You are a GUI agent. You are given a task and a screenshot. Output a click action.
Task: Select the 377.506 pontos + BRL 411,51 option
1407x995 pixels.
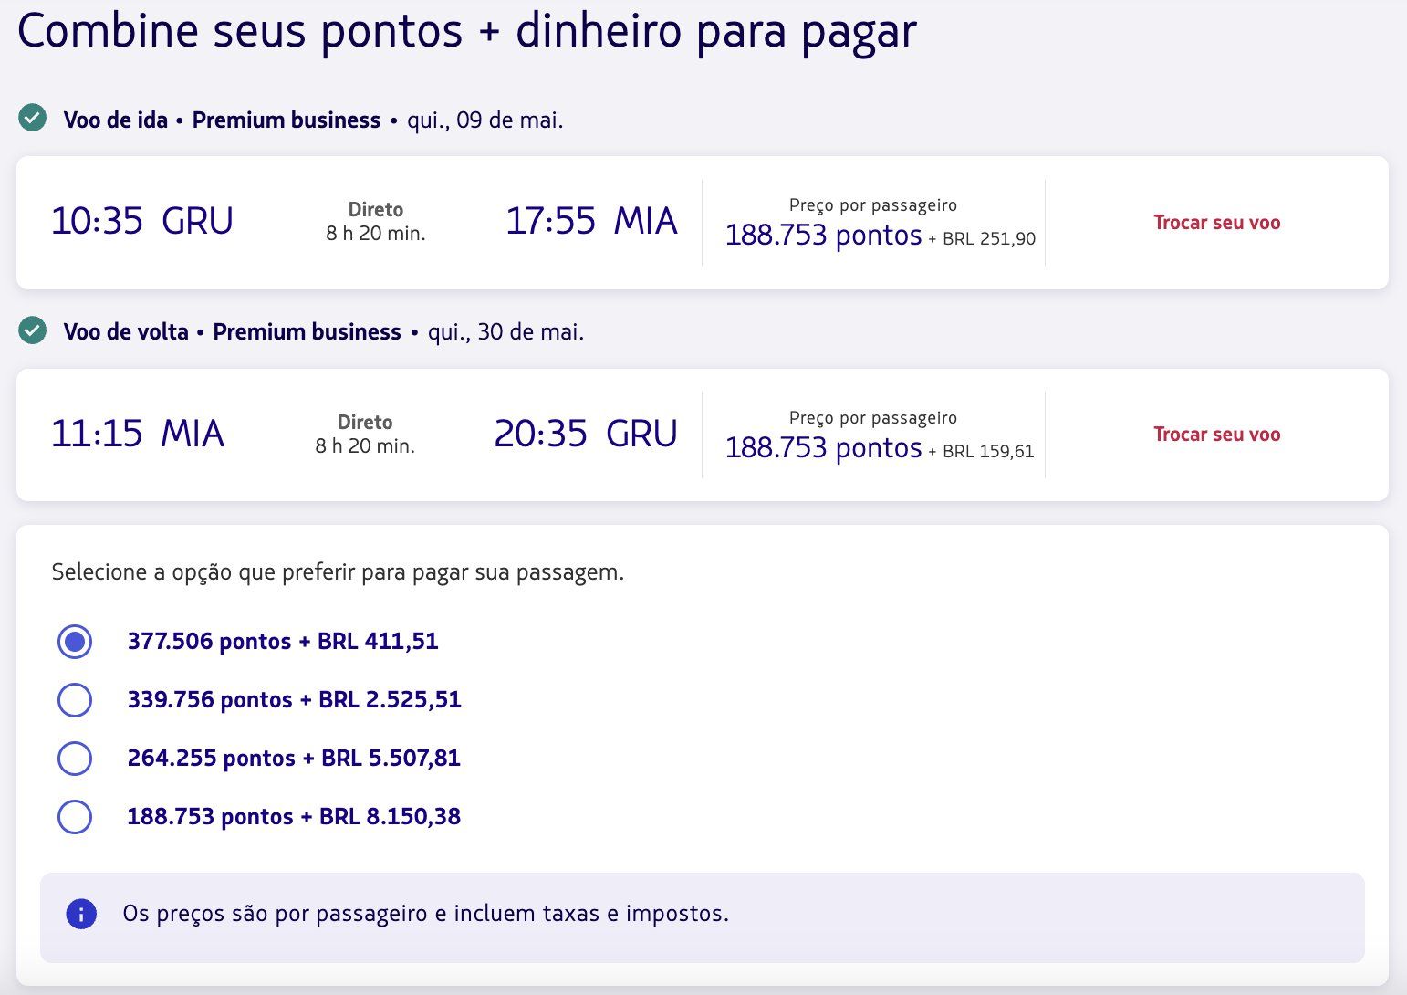point(75,642)
